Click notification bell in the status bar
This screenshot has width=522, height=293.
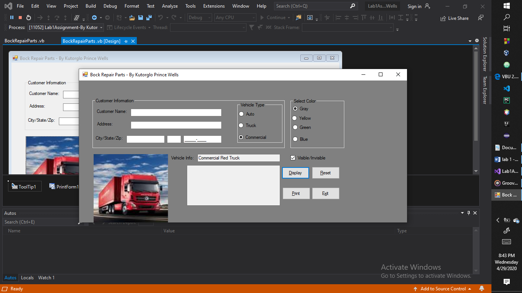[481, 288]
